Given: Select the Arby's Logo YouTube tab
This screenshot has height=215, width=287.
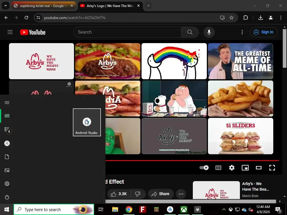Looking at the screenshot, I should pos(110,6).
